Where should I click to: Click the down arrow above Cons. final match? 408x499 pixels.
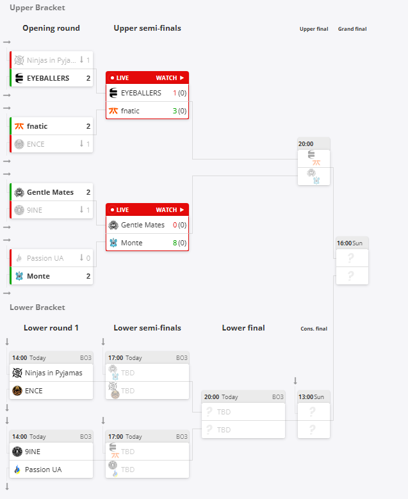pos(295,380)
